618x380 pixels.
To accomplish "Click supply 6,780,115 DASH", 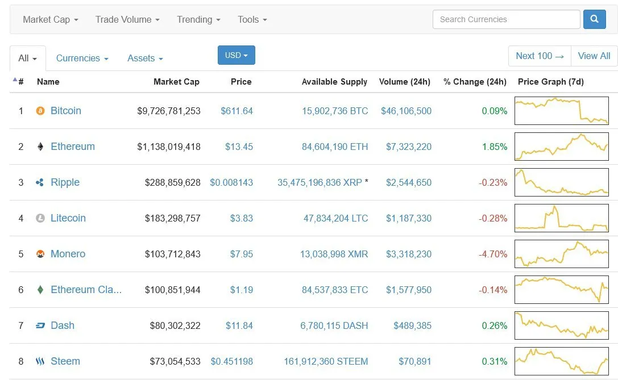I will [334, 326].
